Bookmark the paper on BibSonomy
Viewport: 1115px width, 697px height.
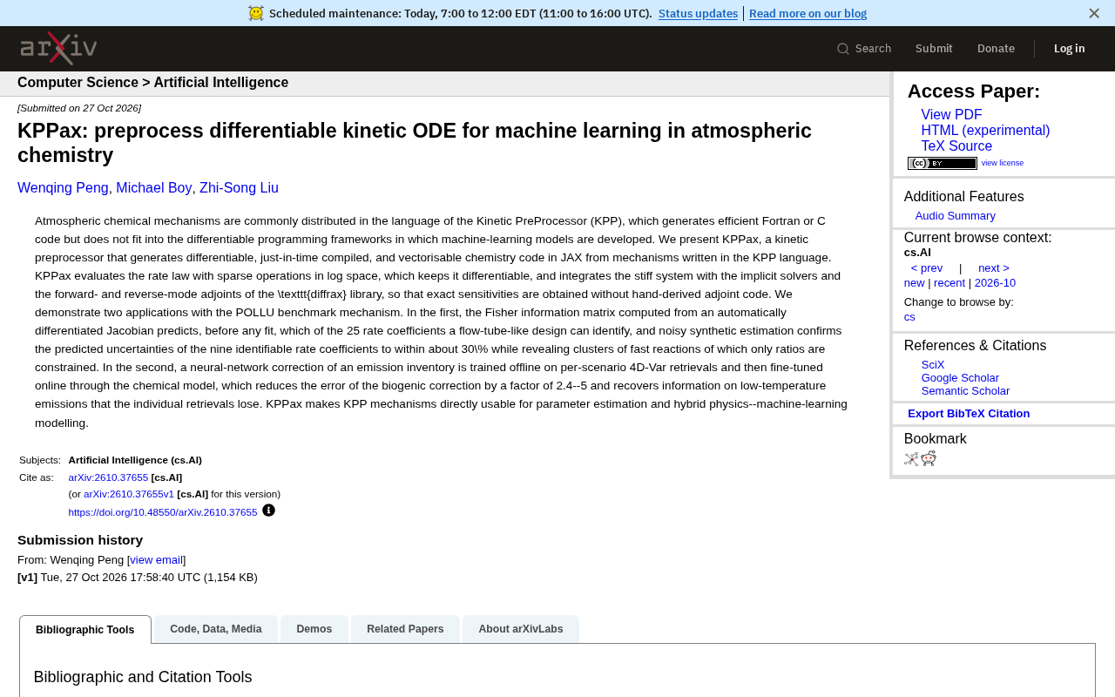(x=911, y=459)
